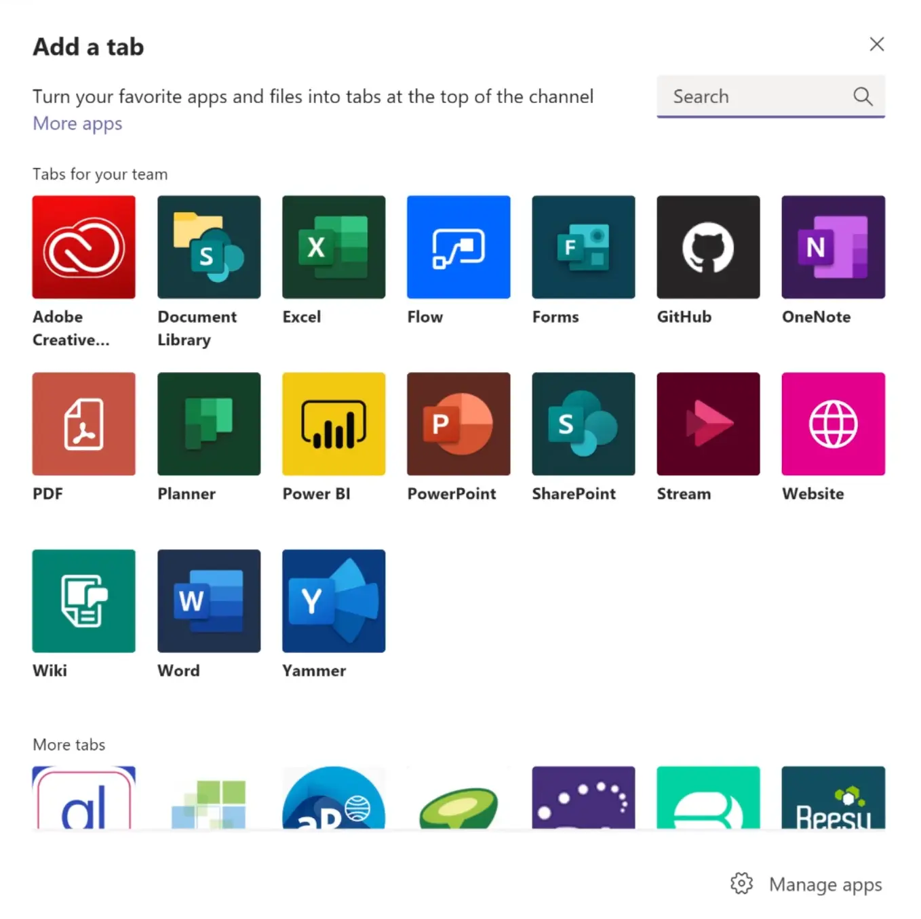The width and height of the screenshot is (921, 919).
Task: Pick the Forms app tile
Action: pos(583,247)
